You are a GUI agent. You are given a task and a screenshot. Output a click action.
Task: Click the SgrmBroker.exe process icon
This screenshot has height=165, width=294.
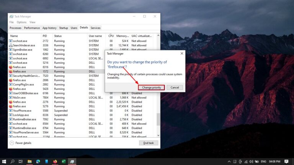tap(11, 50)
